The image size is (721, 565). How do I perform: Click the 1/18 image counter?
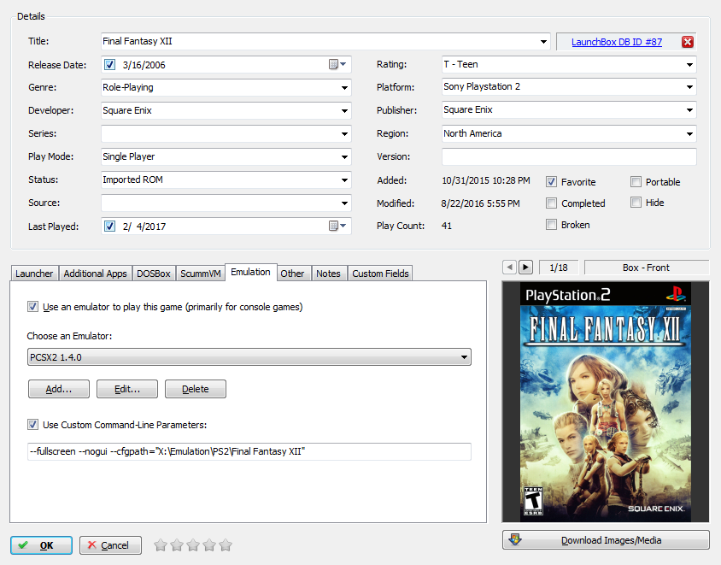(559, 268)
